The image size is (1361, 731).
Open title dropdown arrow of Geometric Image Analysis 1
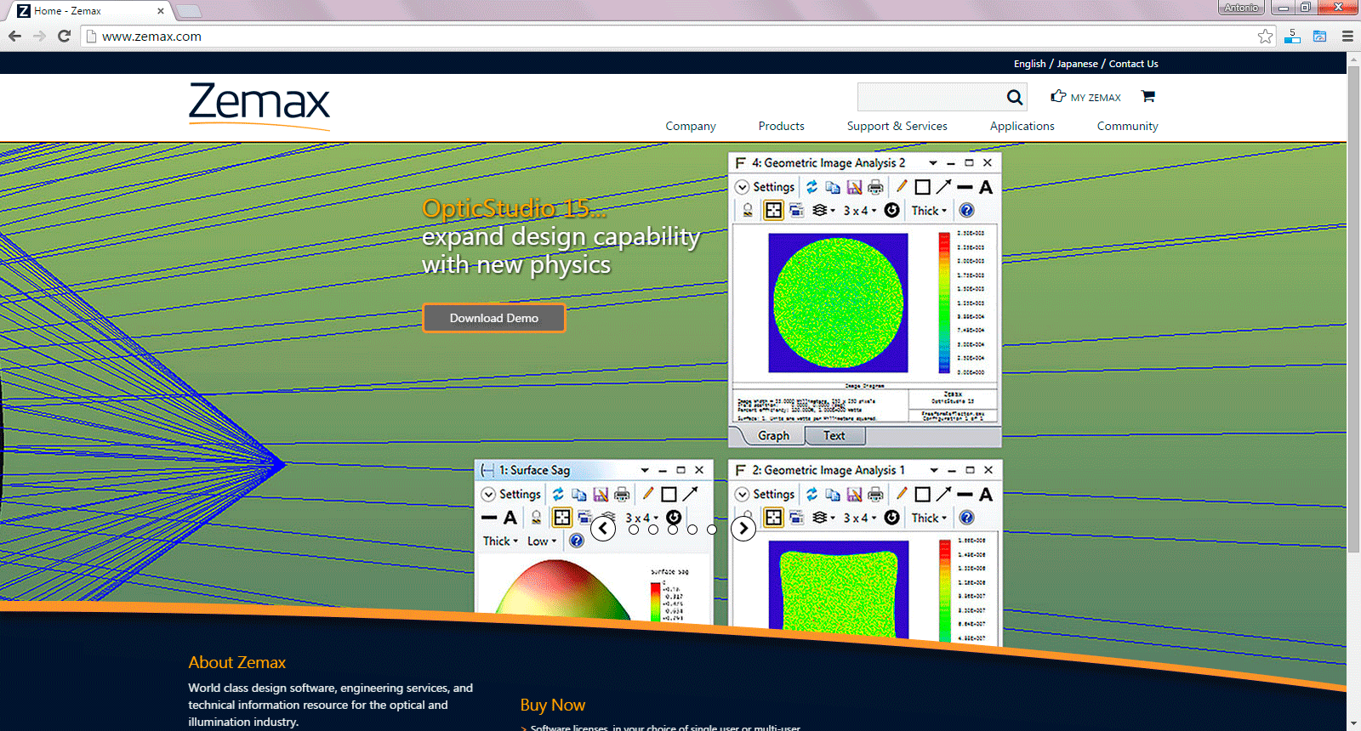tap(934, 470)
